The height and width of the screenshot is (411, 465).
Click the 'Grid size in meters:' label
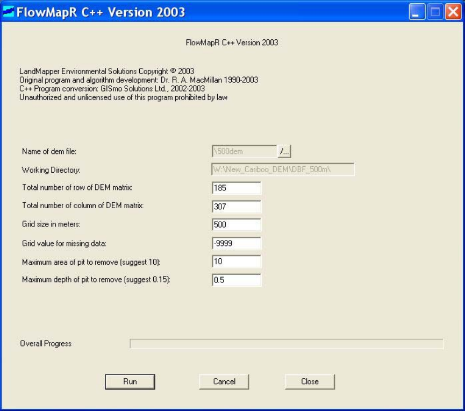click(51, 224)
